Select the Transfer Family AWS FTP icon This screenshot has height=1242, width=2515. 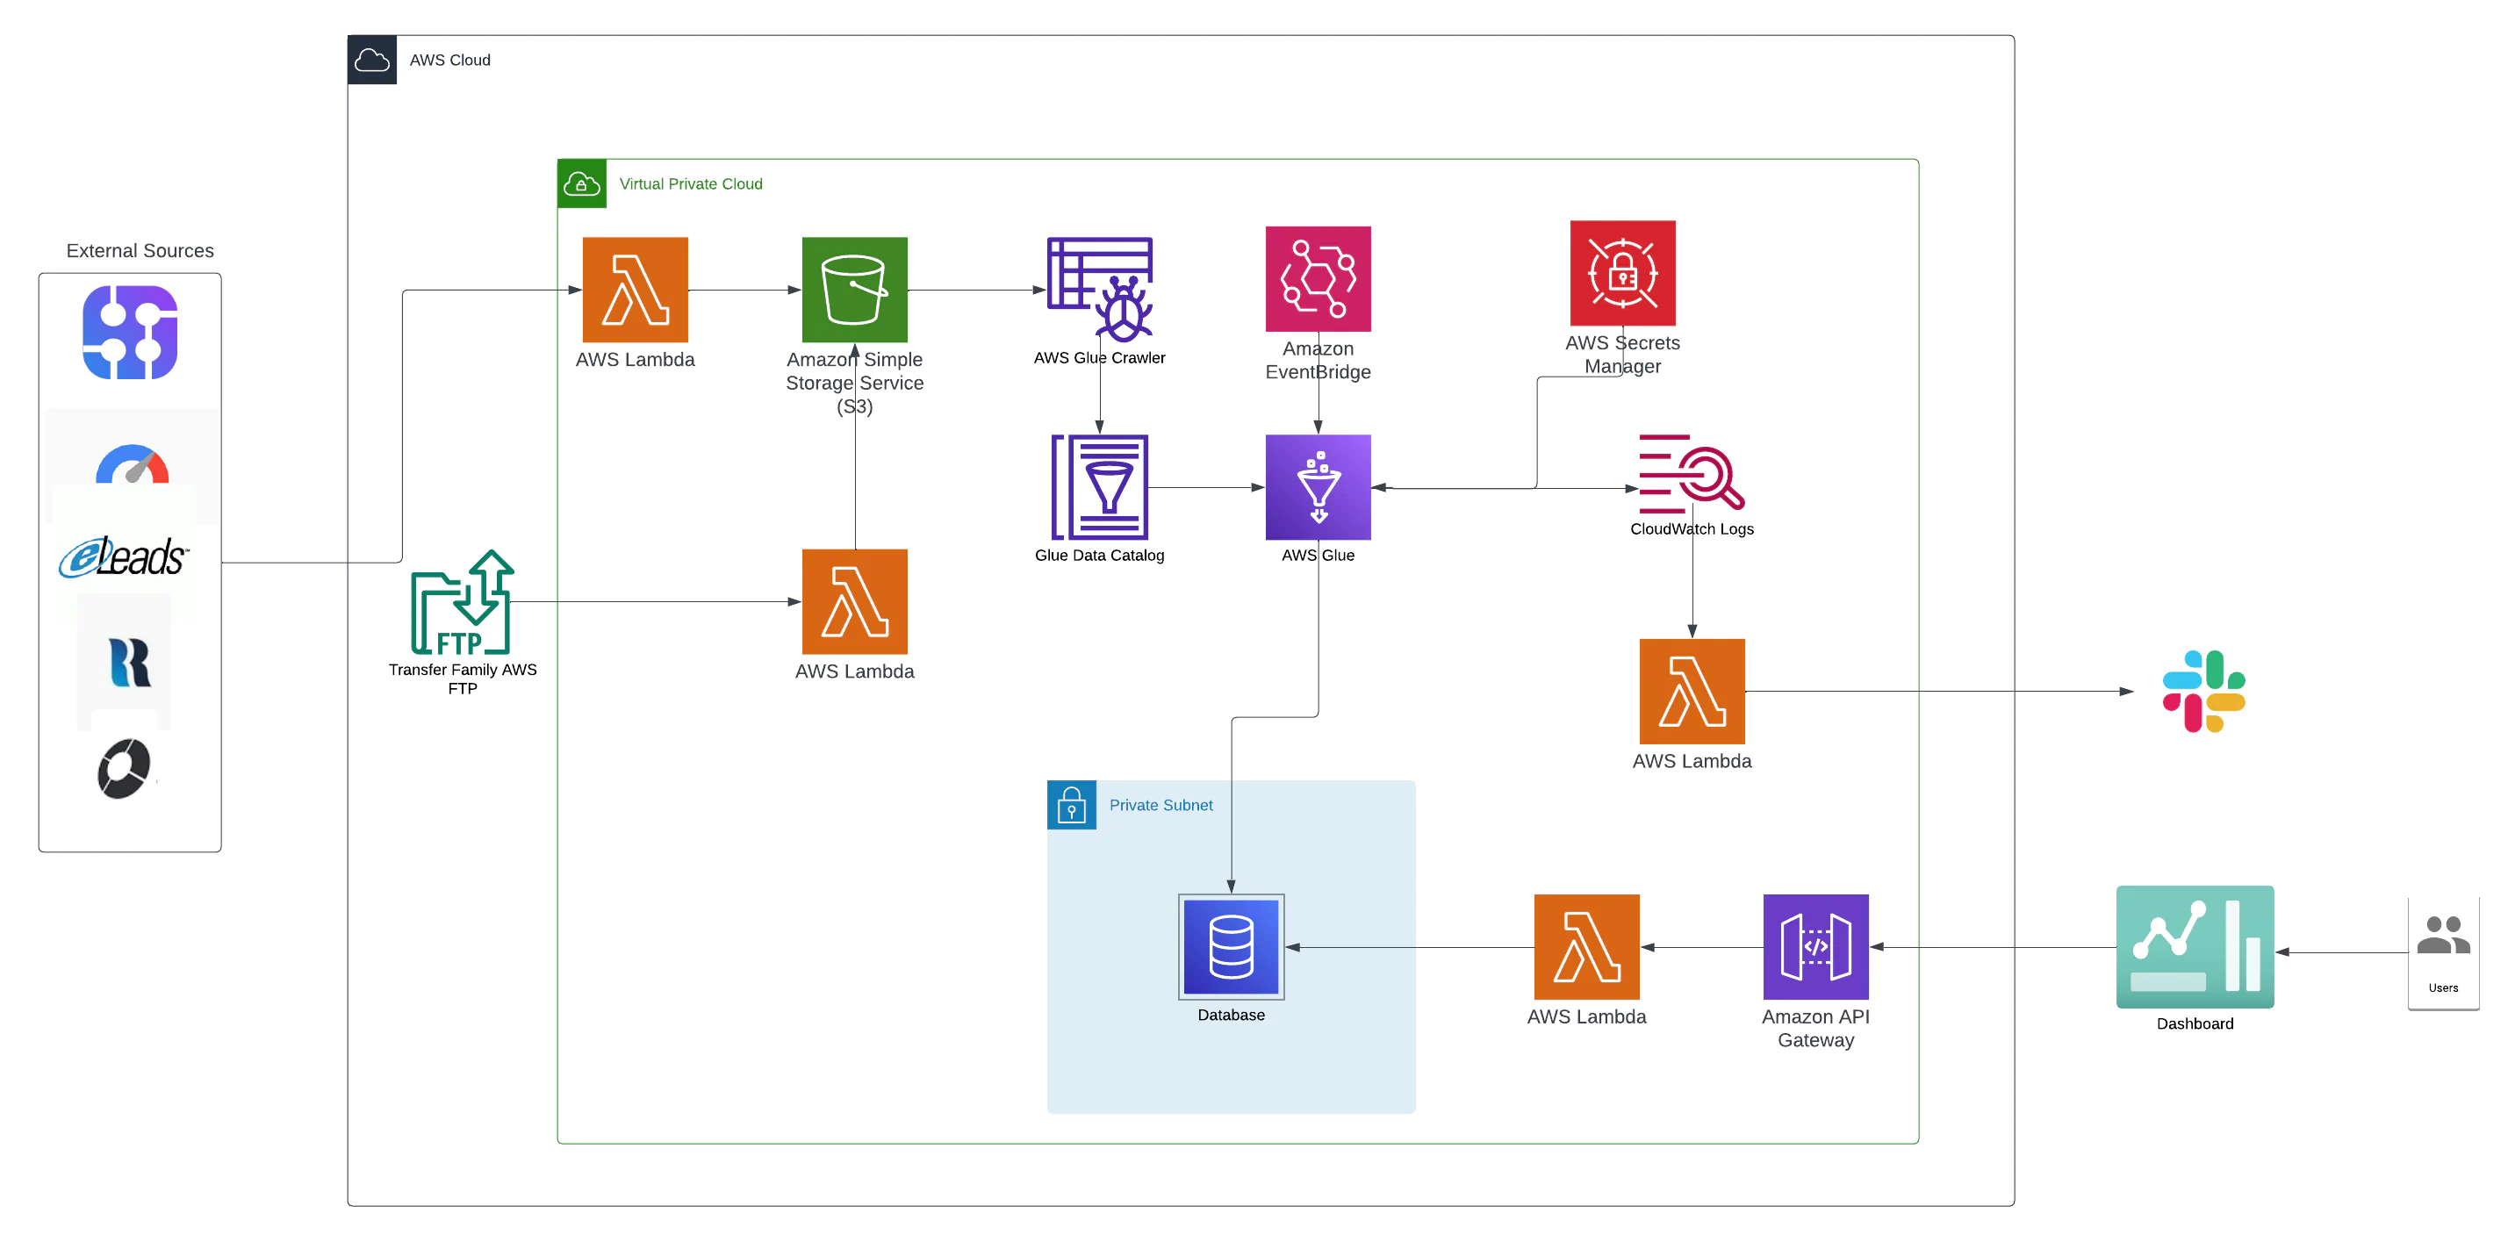[x=463, y=602]
